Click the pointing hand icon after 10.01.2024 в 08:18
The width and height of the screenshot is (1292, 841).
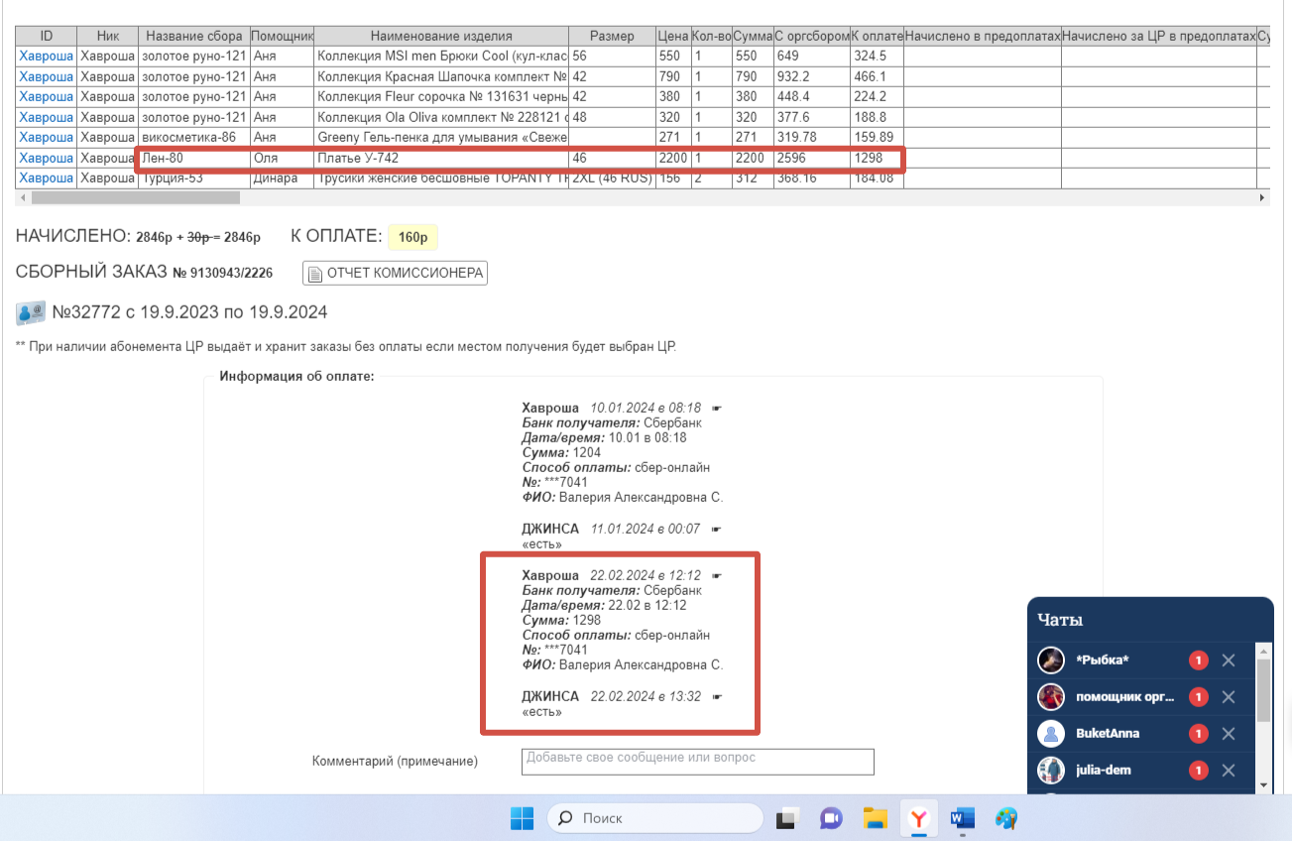(717, 408)
